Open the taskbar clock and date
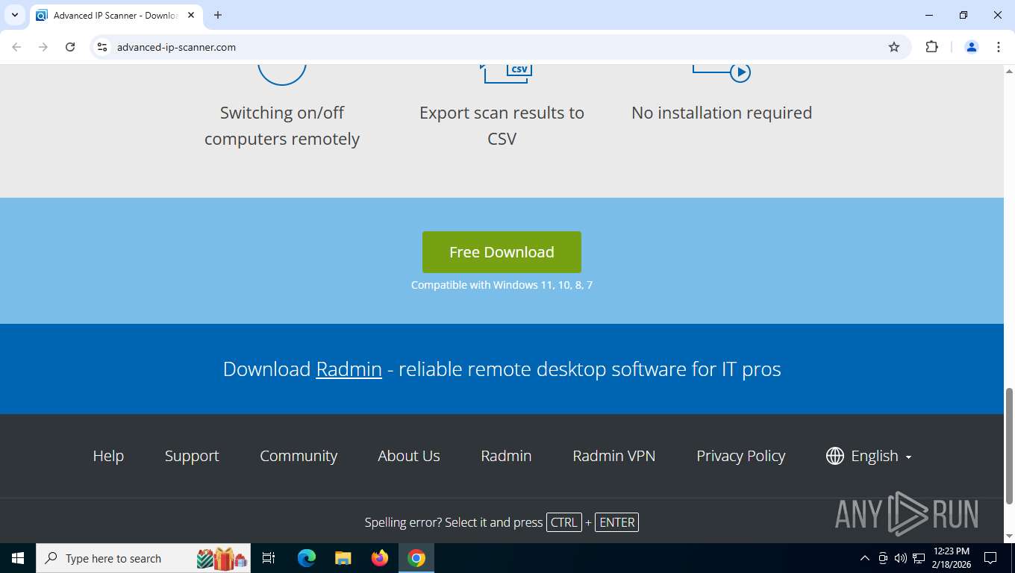 952,558
